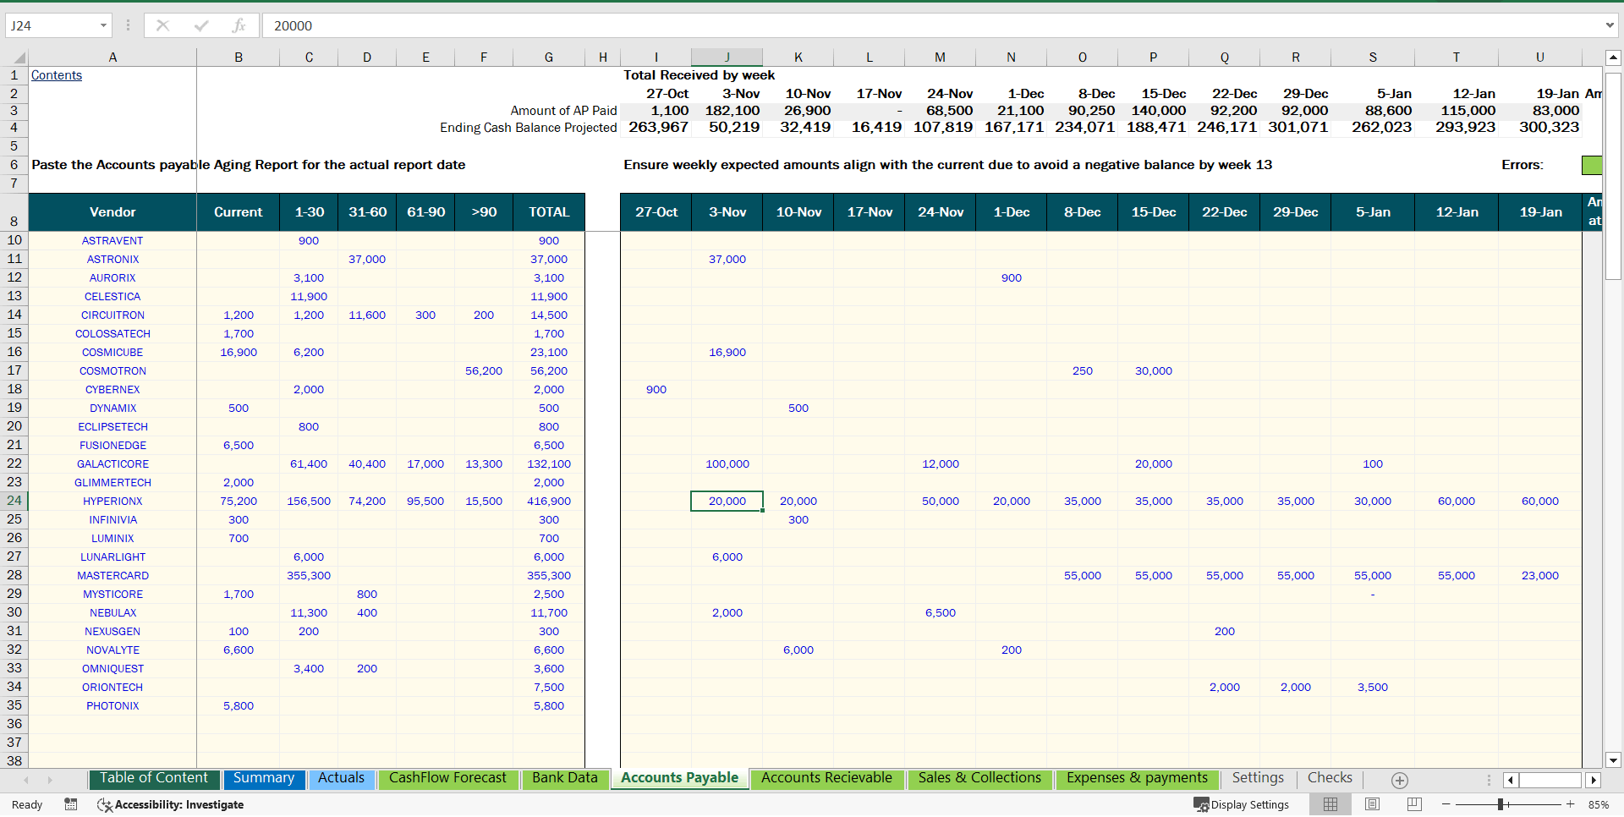1624x817 pixels.
Task: Select HYPERIONX vendor cell
Action: [x=112, y=502]
